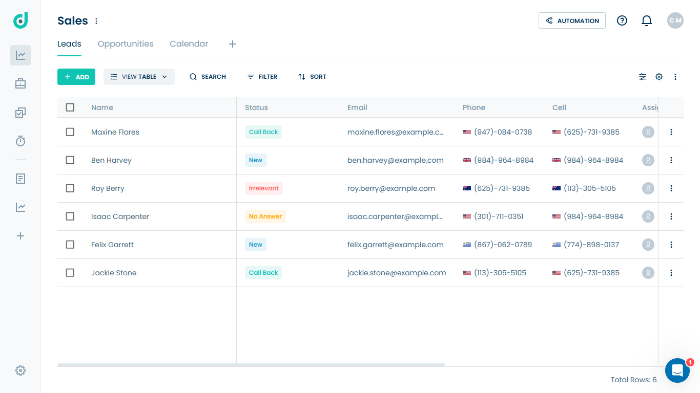Switch to the Leads tab
The height and width of the screenshot is (393, 700).
(69, 44)
